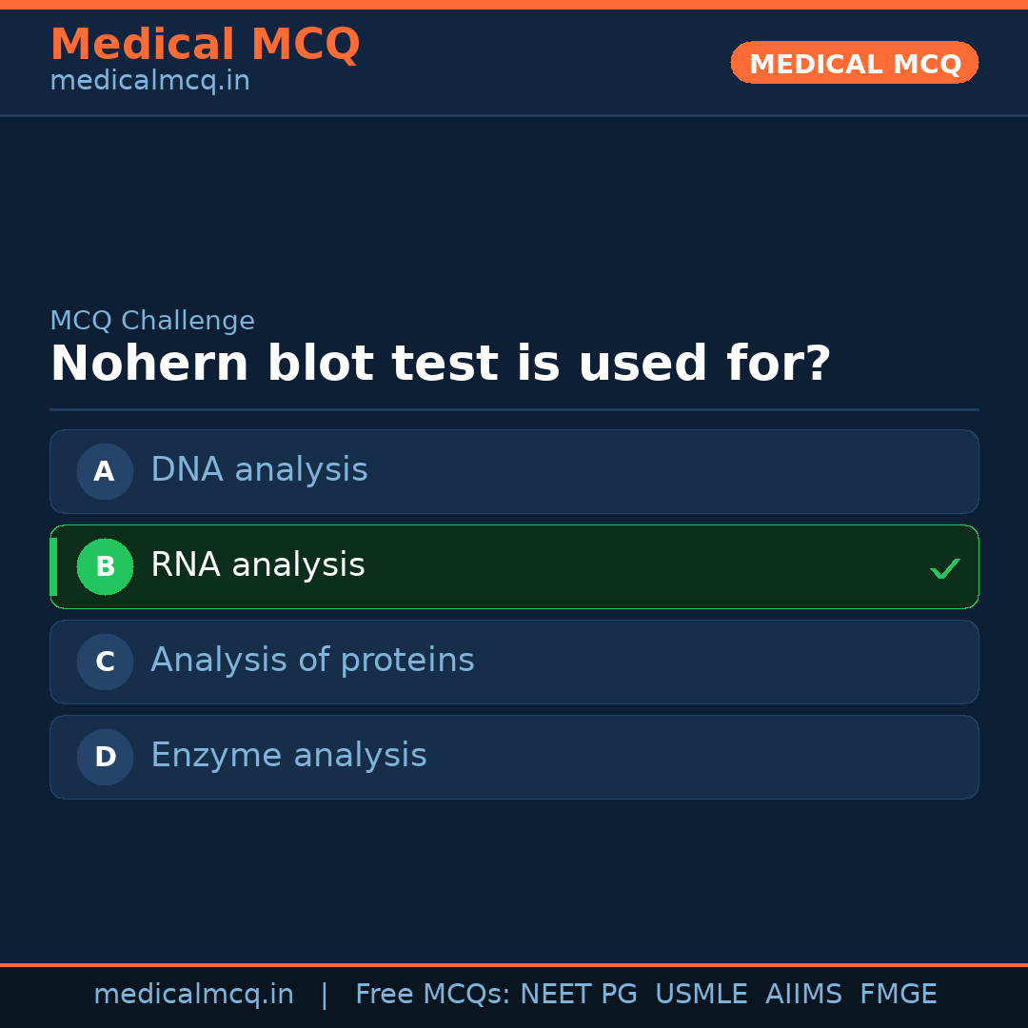
Task: Click the circled letter D badge
Action: [x=105, y=757]
